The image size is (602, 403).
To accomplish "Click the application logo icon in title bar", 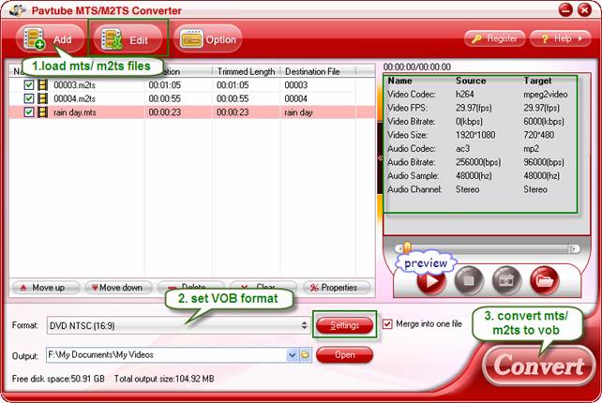I will [x=17, y=10].
